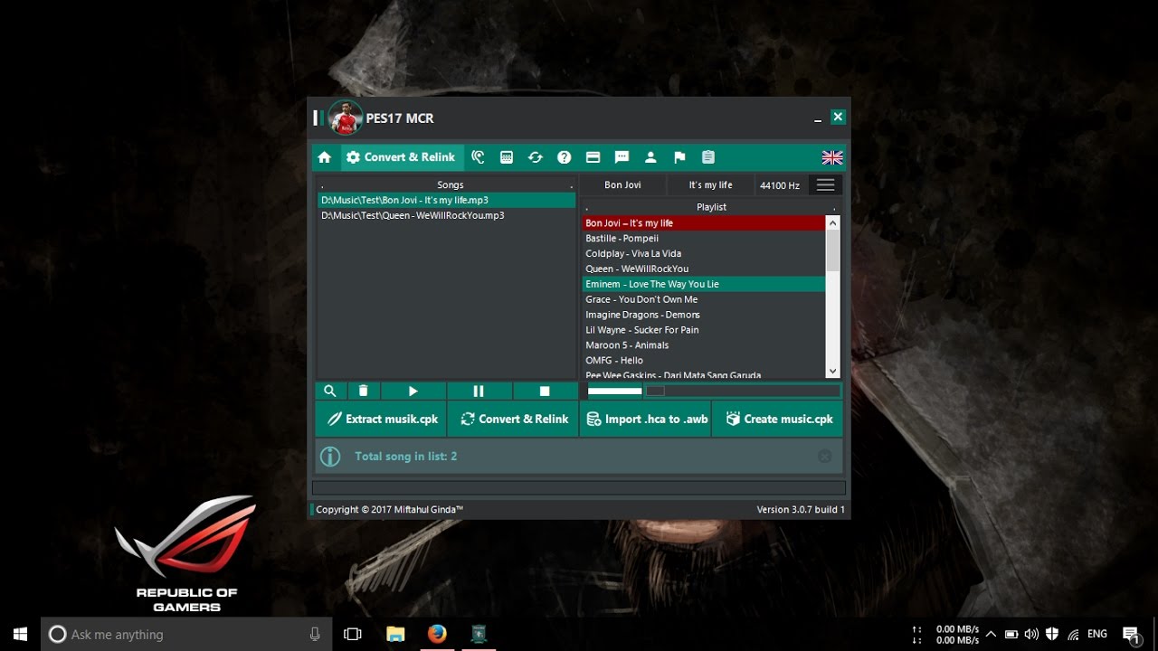Select Queen - WeWillRockYou.mp3 in Songs list

[447, 215]
